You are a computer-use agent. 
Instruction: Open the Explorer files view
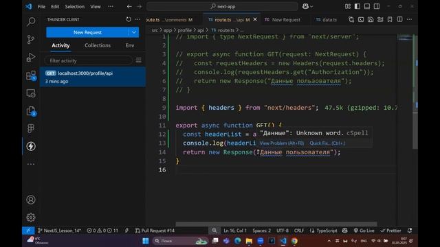31,111
